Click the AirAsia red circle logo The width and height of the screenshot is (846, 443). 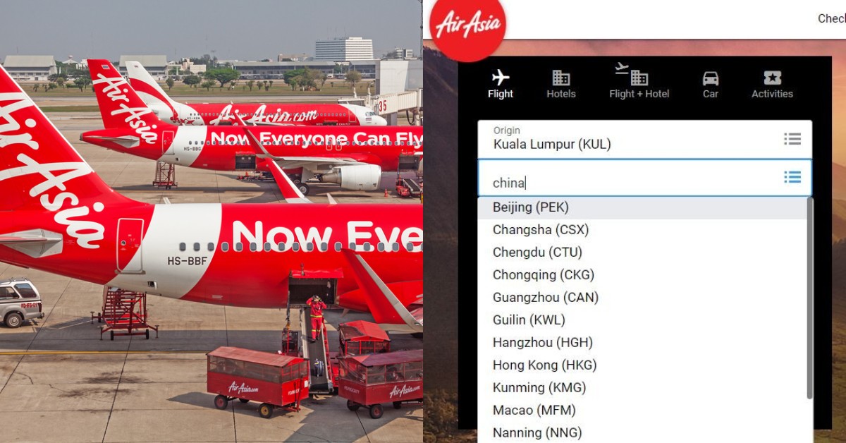point(467,26)
